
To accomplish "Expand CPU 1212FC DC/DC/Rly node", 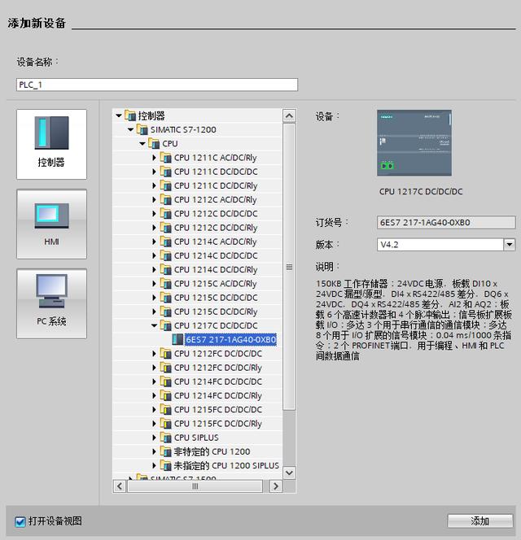I will coord(154,368).
